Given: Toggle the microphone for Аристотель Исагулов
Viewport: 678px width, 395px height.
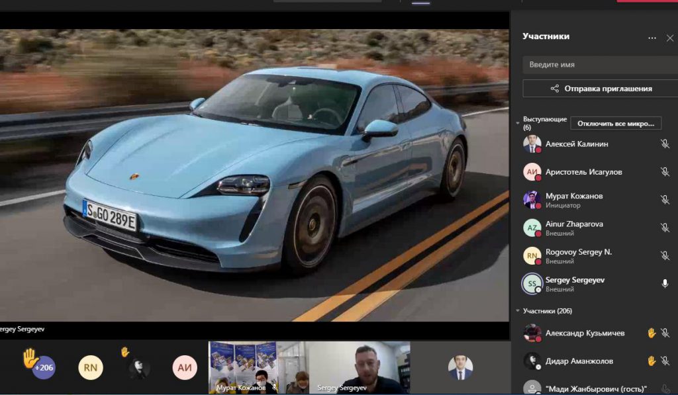Looking at the screenshot, I should [665, 172].
